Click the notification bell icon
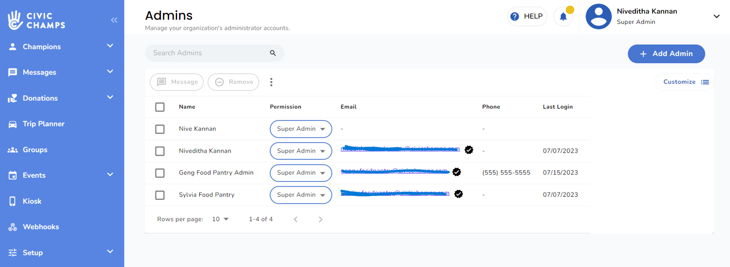 (x=563, y=17)
